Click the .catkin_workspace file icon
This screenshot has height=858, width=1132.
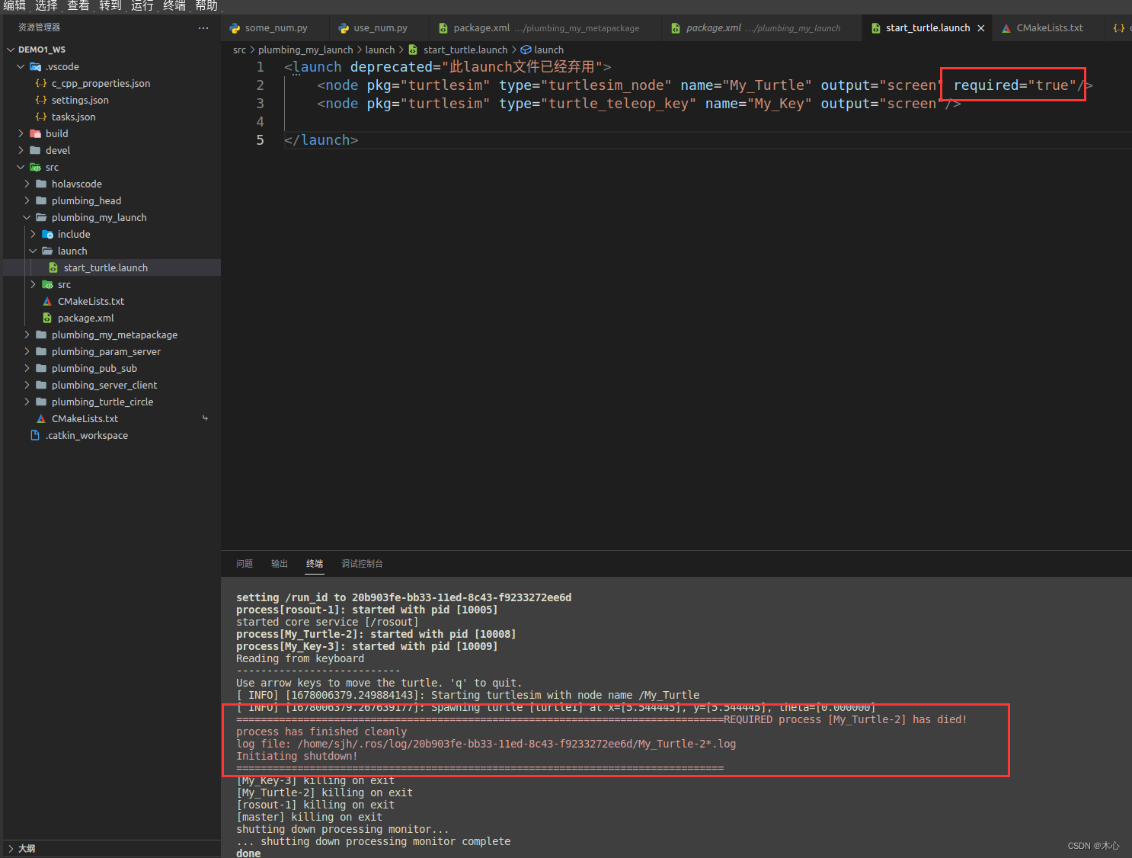click(x=35, y=435)
